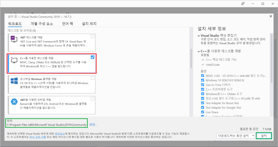This screenshot has height=147, width=278.
Task: Click the 데스크톱 및 모바일 (5) category heading
Action: [x=22, y=31]
